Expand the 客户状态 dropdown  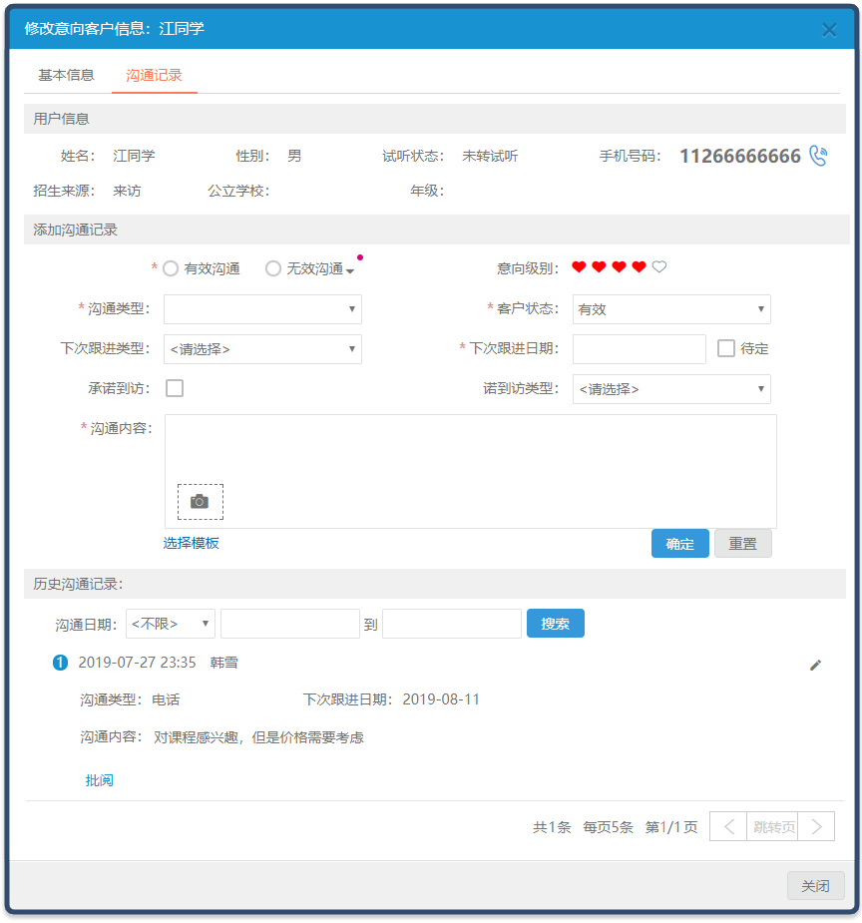671,309
